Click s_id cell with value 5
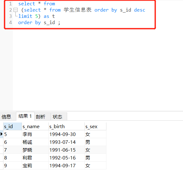The height and width of the screenshot is (172, 183). (13, 134)
